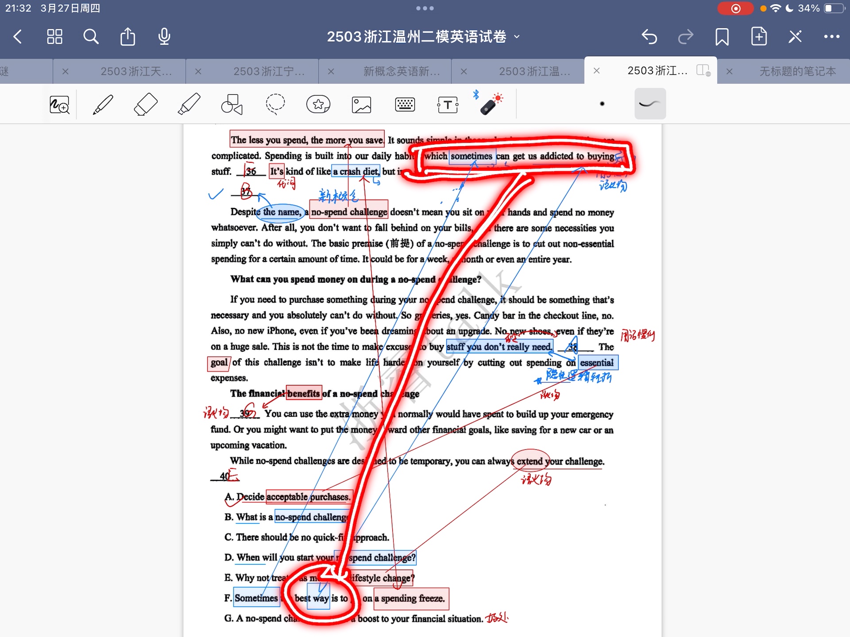Switch to the 无标题的笔记本 tab

click(x=798, y=71)
